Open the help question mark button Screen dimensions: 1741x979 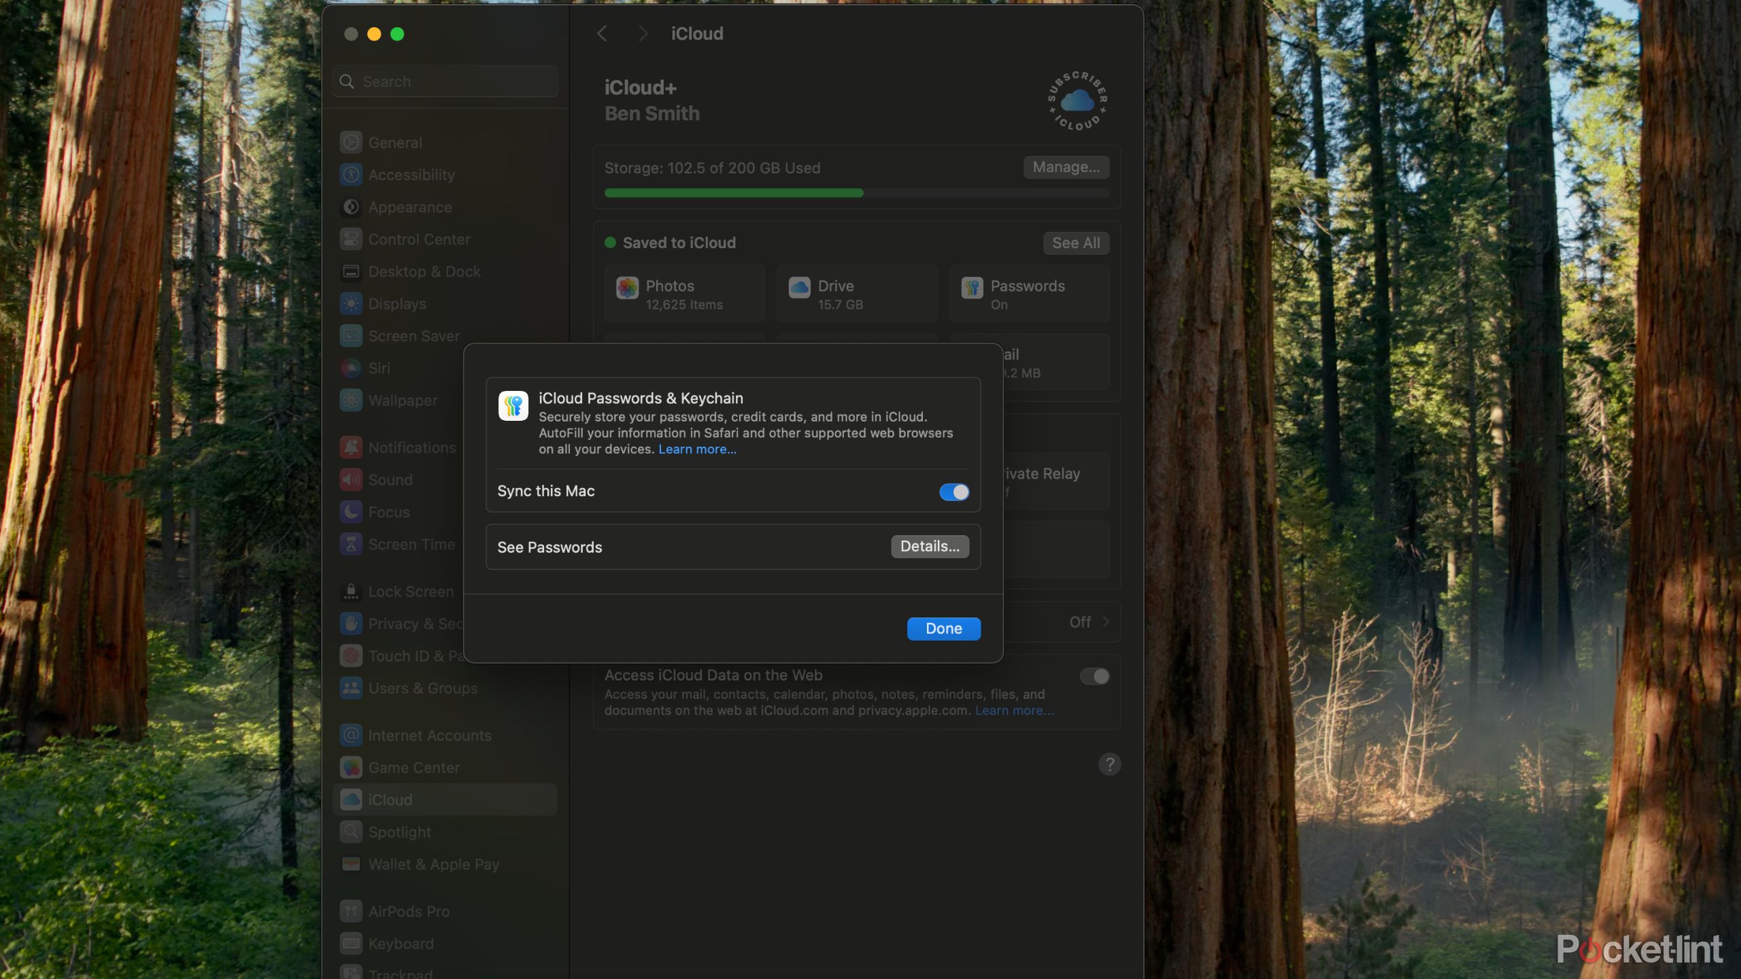1109,764
